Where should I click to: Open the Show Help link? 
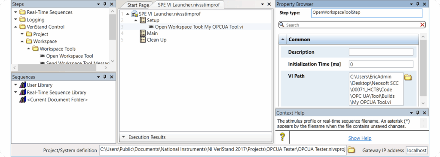point(360,138)
